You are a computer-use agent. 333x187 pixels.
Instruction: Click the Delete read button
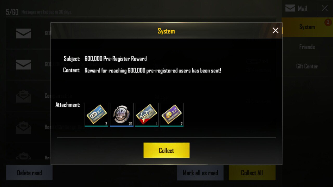[x=29, y=173]
